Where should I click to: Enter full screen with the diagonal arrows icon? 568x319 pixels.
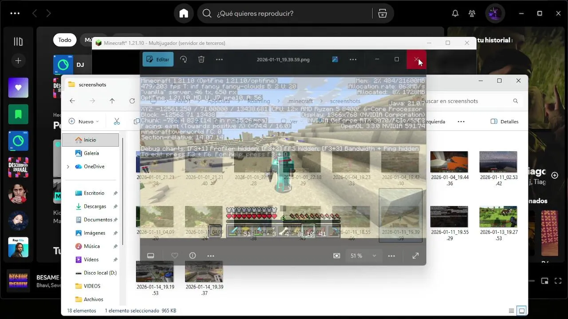[416, 256]
